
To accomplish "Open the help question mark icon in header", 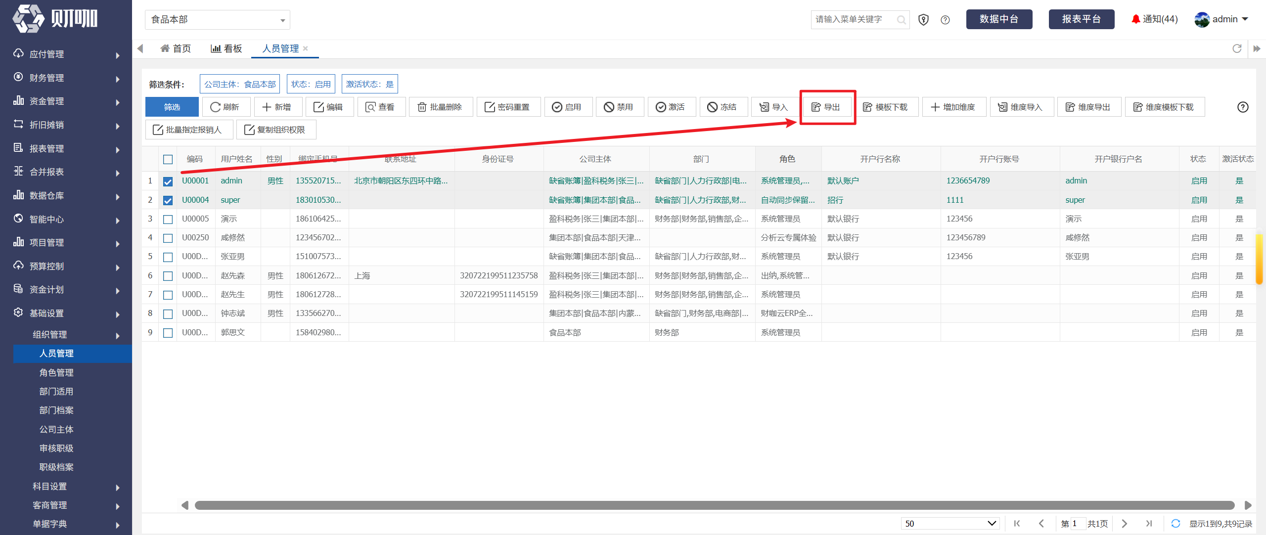I will pyautogui.click(x=945, y=20).
